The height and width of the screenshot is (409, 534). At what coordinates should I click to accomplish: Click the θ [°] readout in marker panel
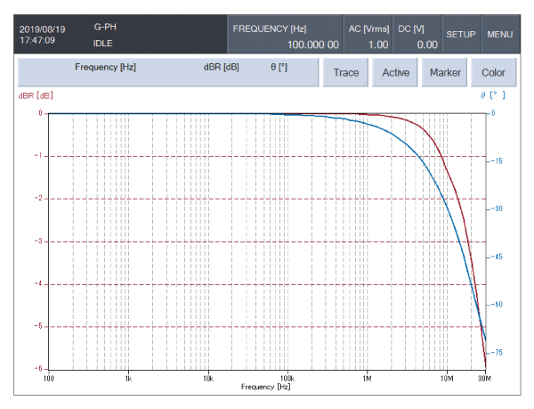coord(278,67)
